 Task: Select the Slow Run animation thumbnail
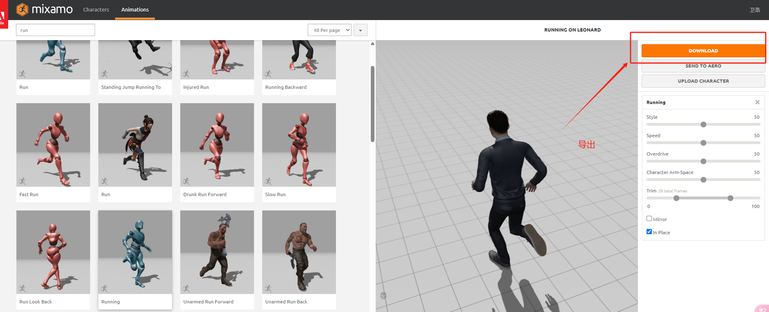(x=299, y=145)
